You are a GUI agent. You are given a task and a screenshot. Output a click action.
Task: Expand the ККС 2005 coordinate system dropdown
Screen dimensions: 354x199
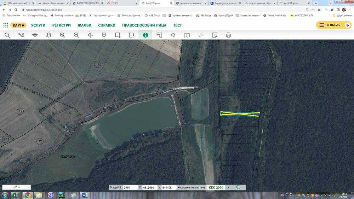point(228,187)
